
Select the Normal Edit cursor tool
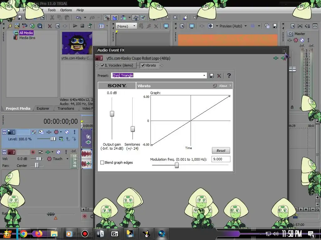pos(107,17)
